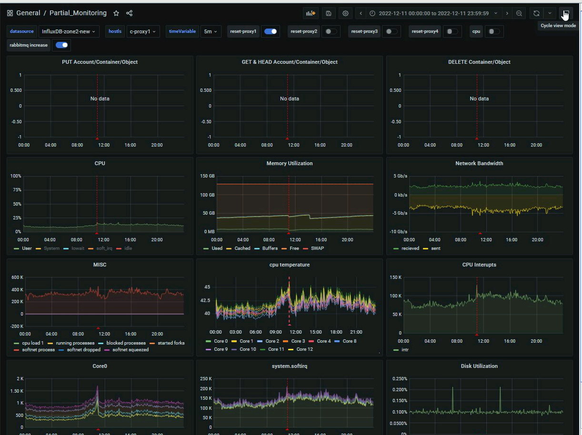Expand the hostls c-proxy1 dropdown

(x=143, y=31)
